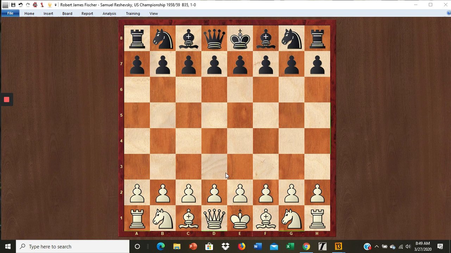
Task: Open Cortana circle icon on taskbar
Action: (x=137, y=246)
